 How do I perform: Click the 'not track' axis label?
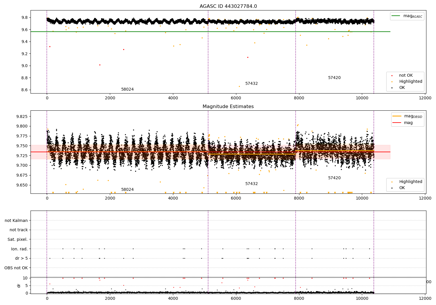pyautogui.click(x=19, y=230)
